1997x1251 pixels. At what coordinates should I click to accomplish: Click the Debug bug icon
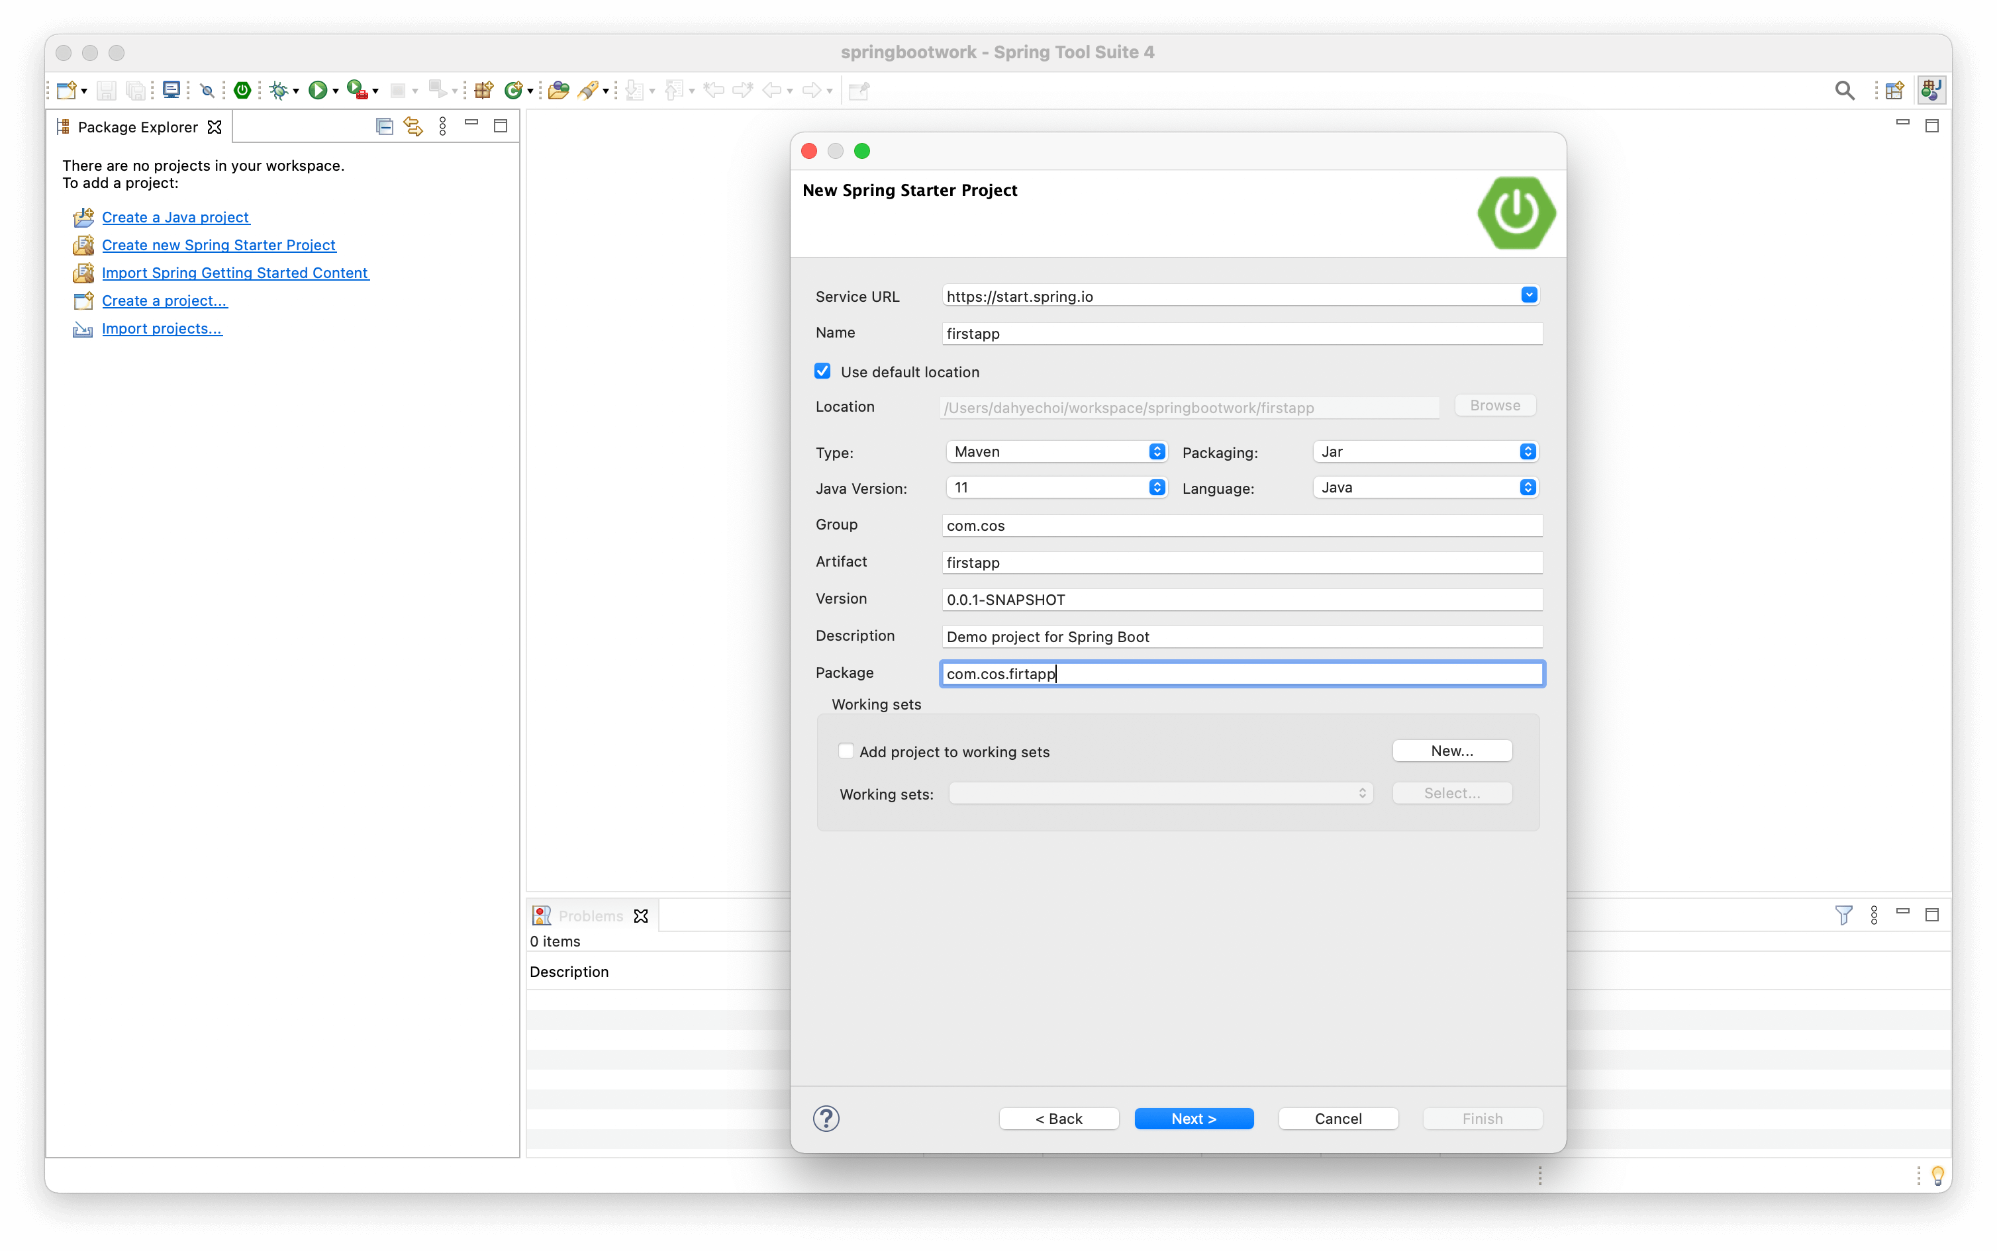[279, 90]
